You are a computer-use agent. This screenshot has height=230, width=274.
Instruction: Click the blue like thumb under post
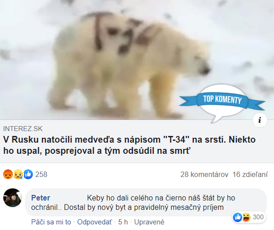(x=28, y=174)
